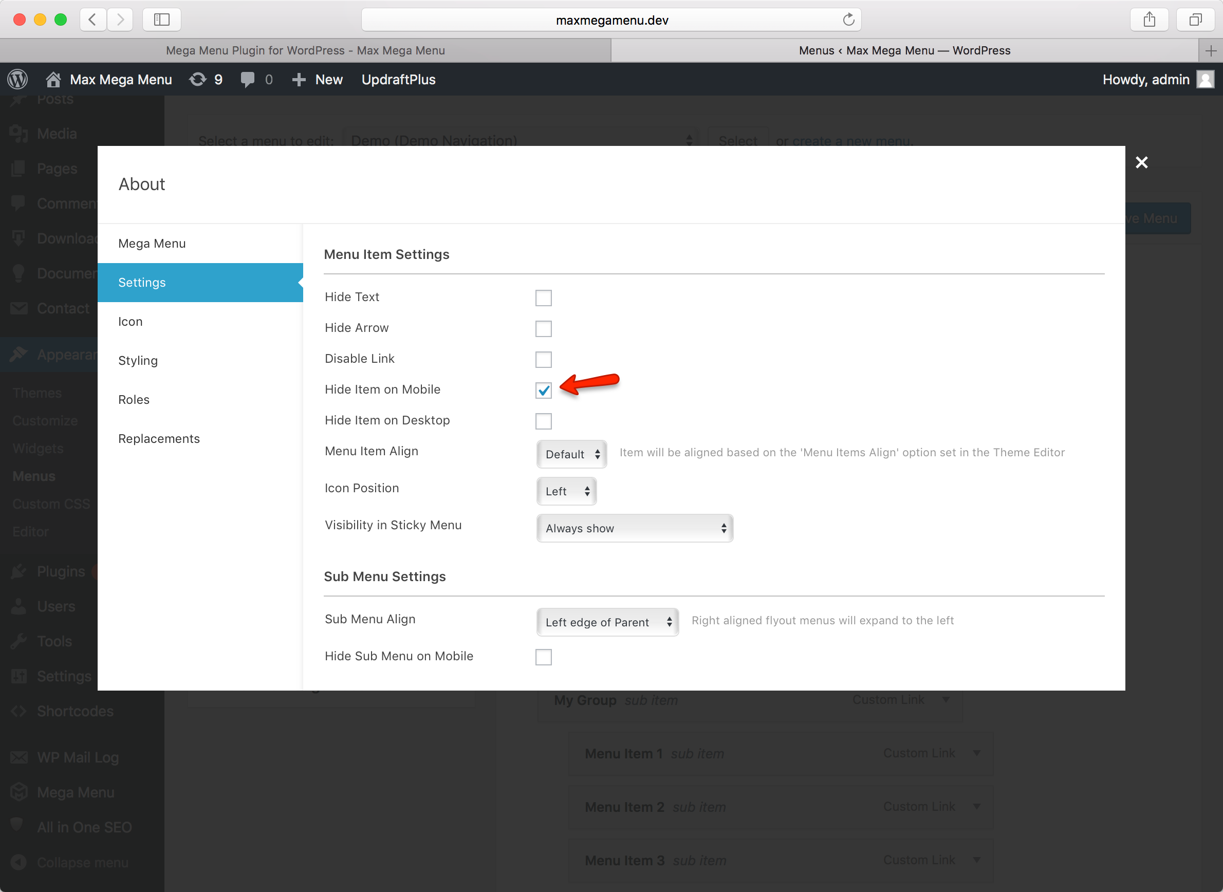
Task: Click the WordPress logo icon
Action: click(x=18, y=79)
